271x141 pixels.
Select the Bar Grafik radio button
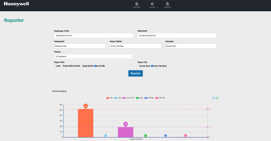click(94, 66)
